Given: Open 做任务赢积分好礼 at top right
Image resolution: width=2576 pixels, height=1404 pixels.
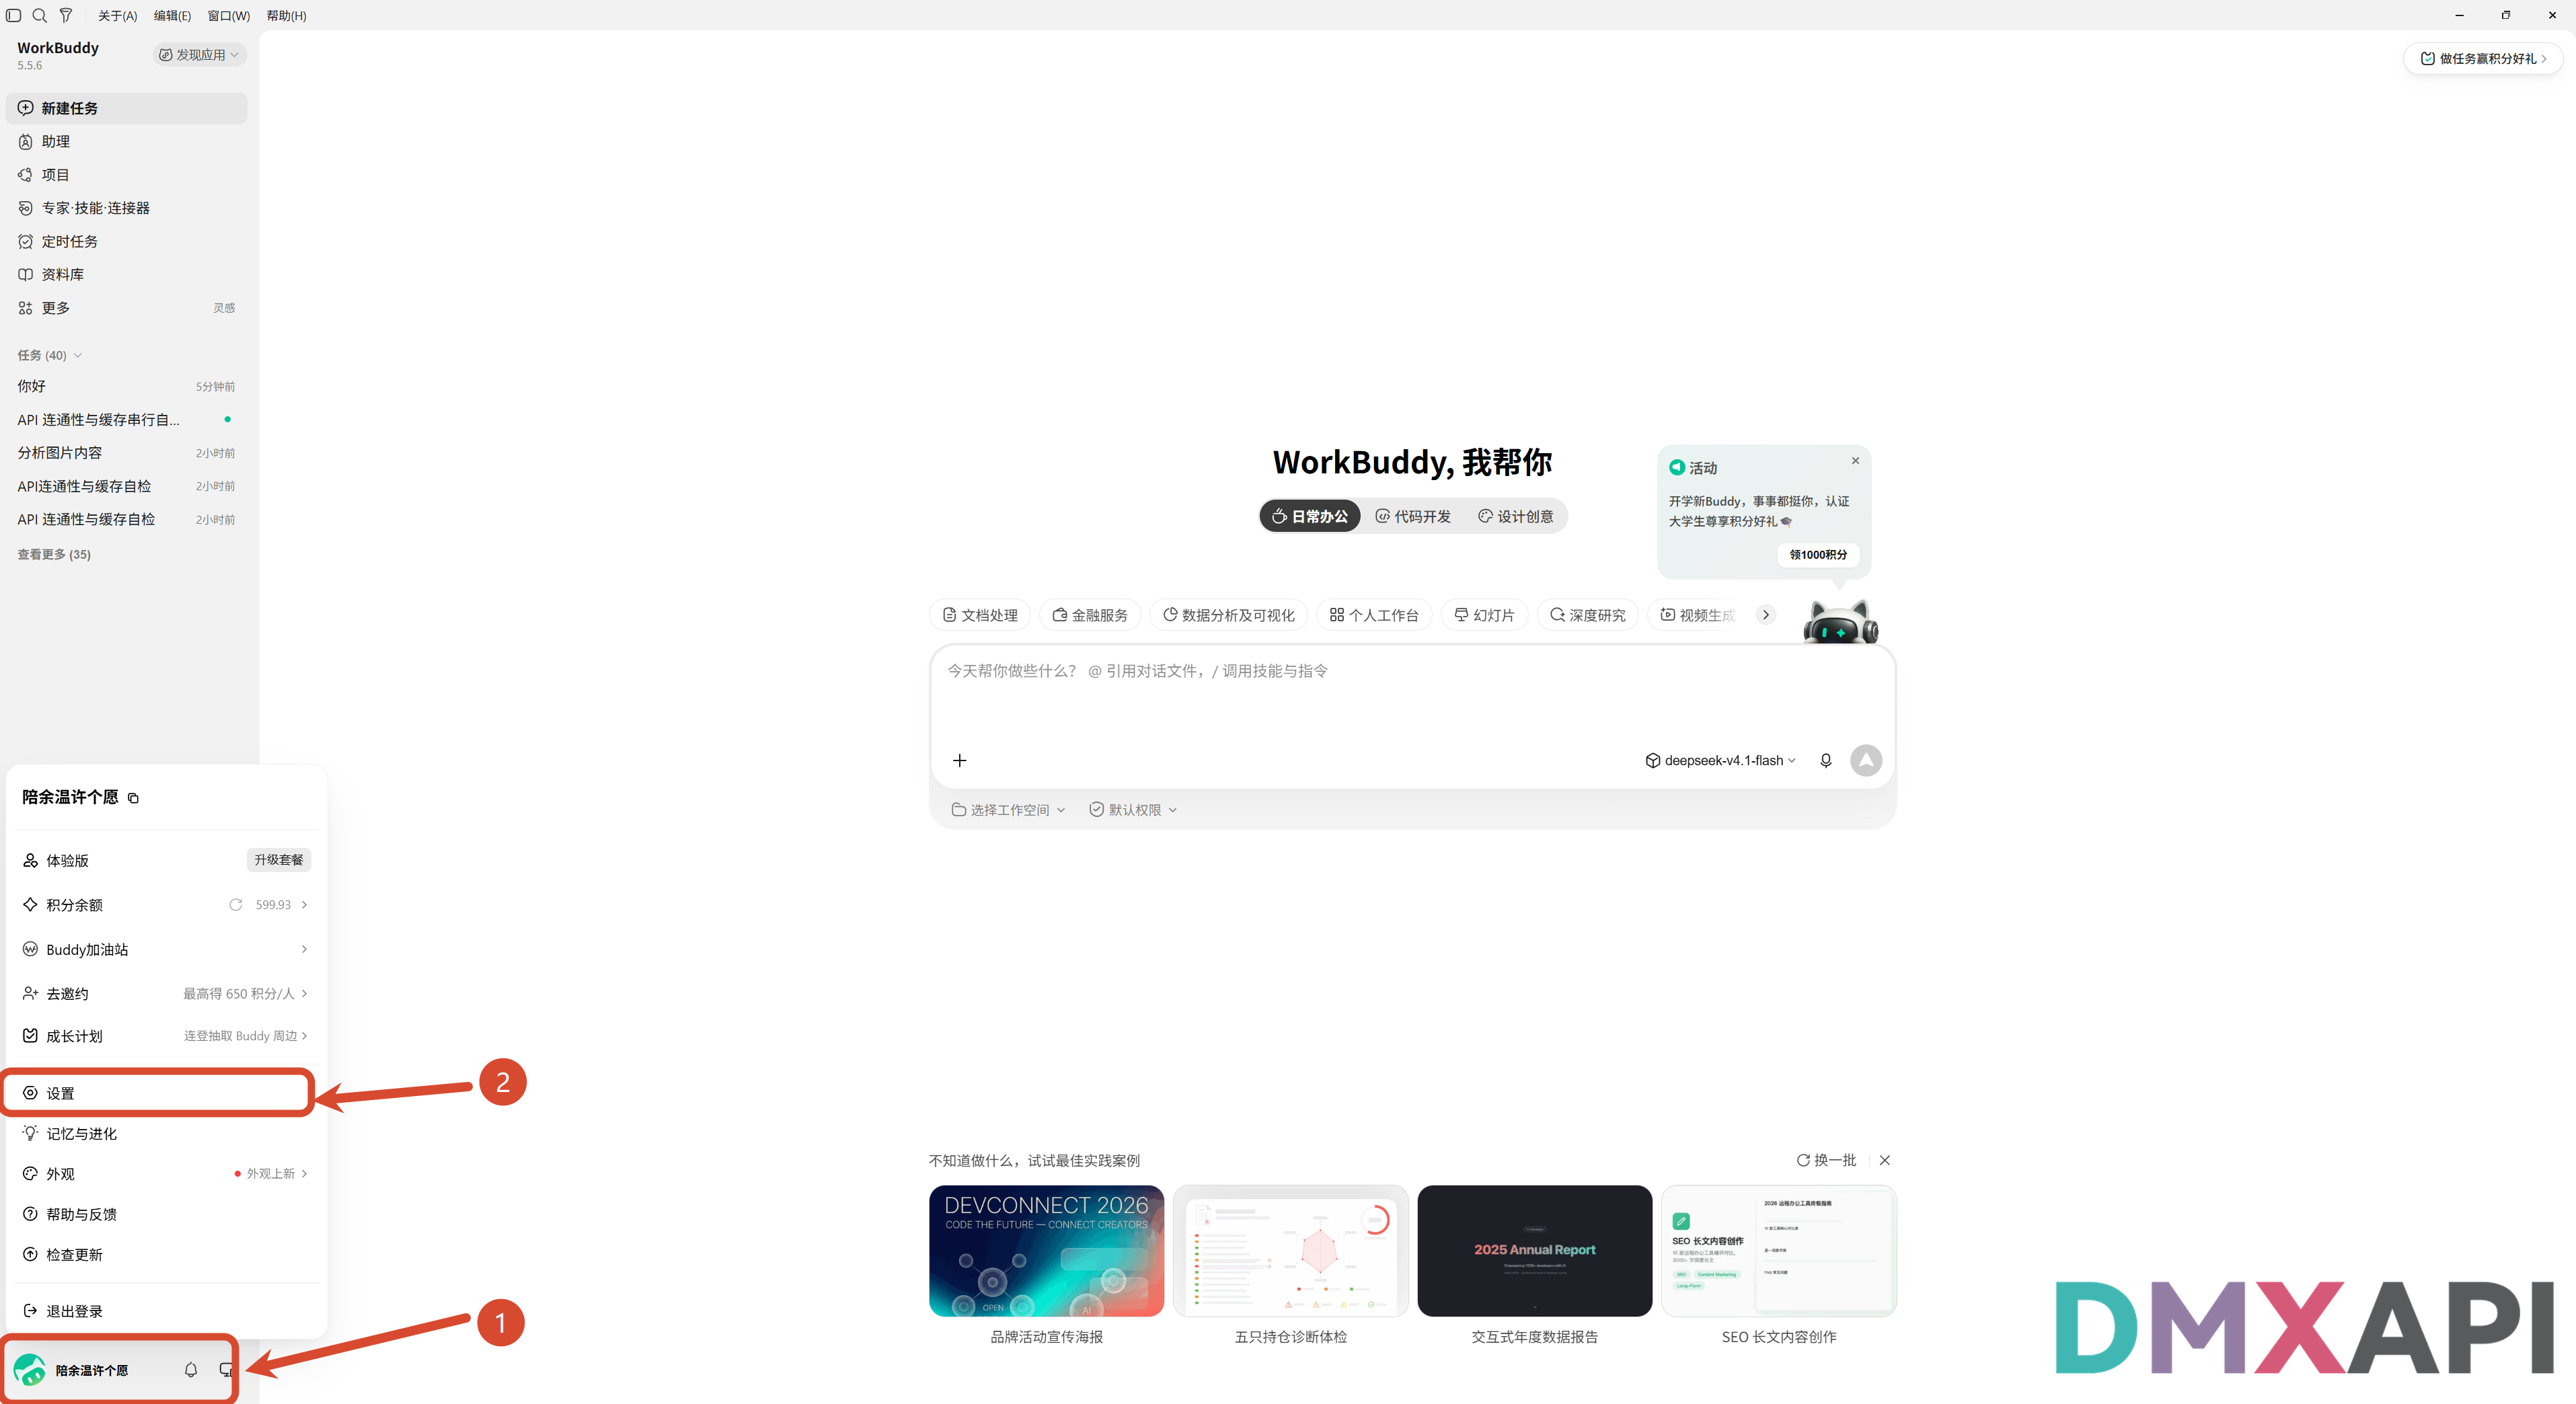Looking at the screenshot, I should tap(2483, 58).
